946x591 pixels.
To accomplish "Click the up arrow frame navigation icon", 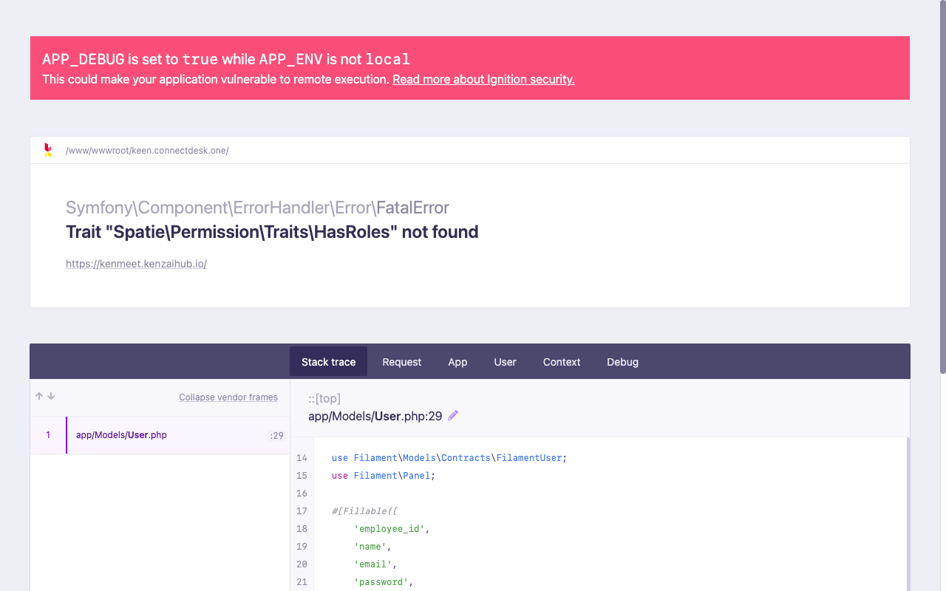I will pyautogui.click(x=39, y=397).
